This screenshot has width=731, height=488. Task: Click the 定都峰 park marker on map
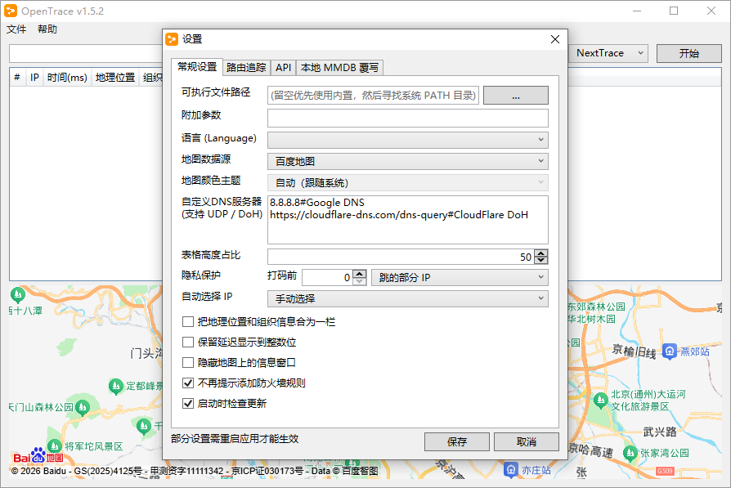[x=115, y=386]
